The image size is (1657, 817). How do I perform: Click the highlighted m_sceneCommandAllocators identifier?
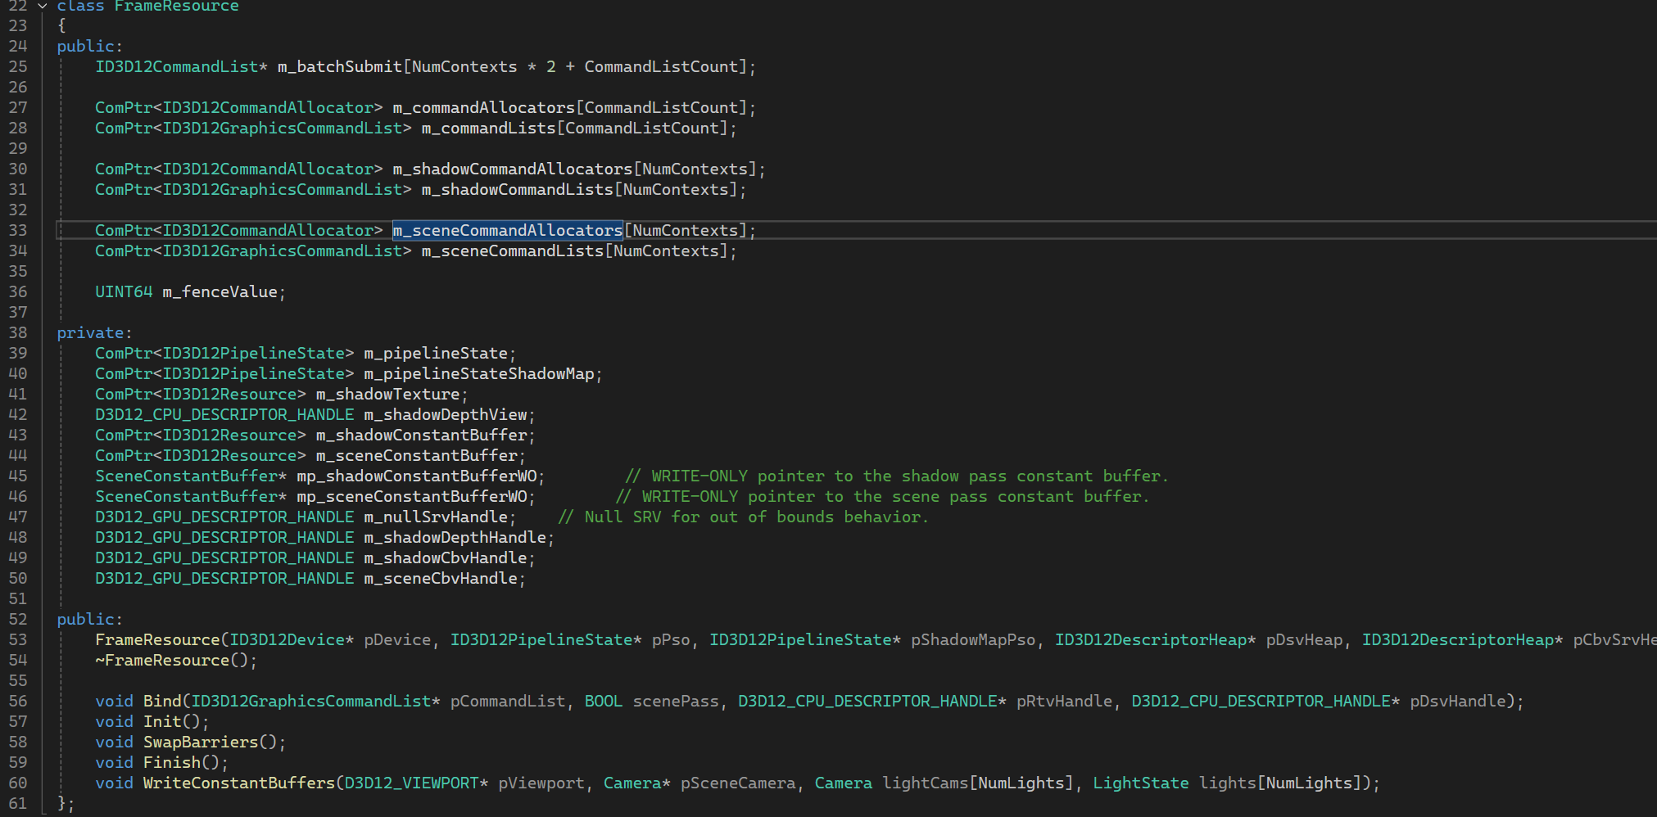(508, 230)
